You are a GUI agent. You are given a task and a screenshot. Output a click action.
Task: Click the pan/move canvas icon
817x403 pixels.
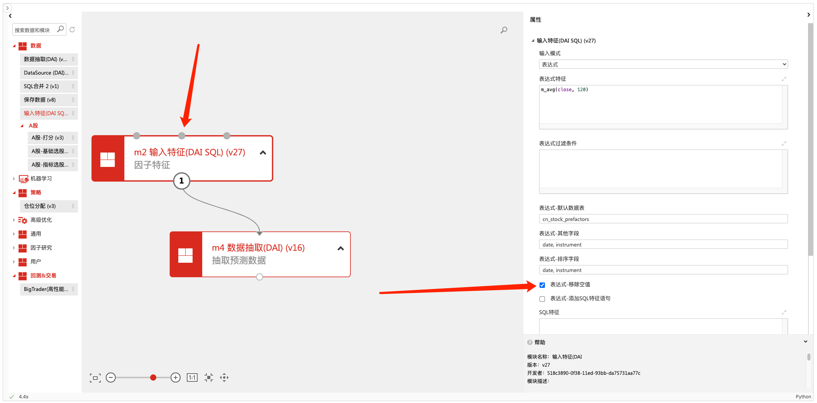click(x=224, y=377)
